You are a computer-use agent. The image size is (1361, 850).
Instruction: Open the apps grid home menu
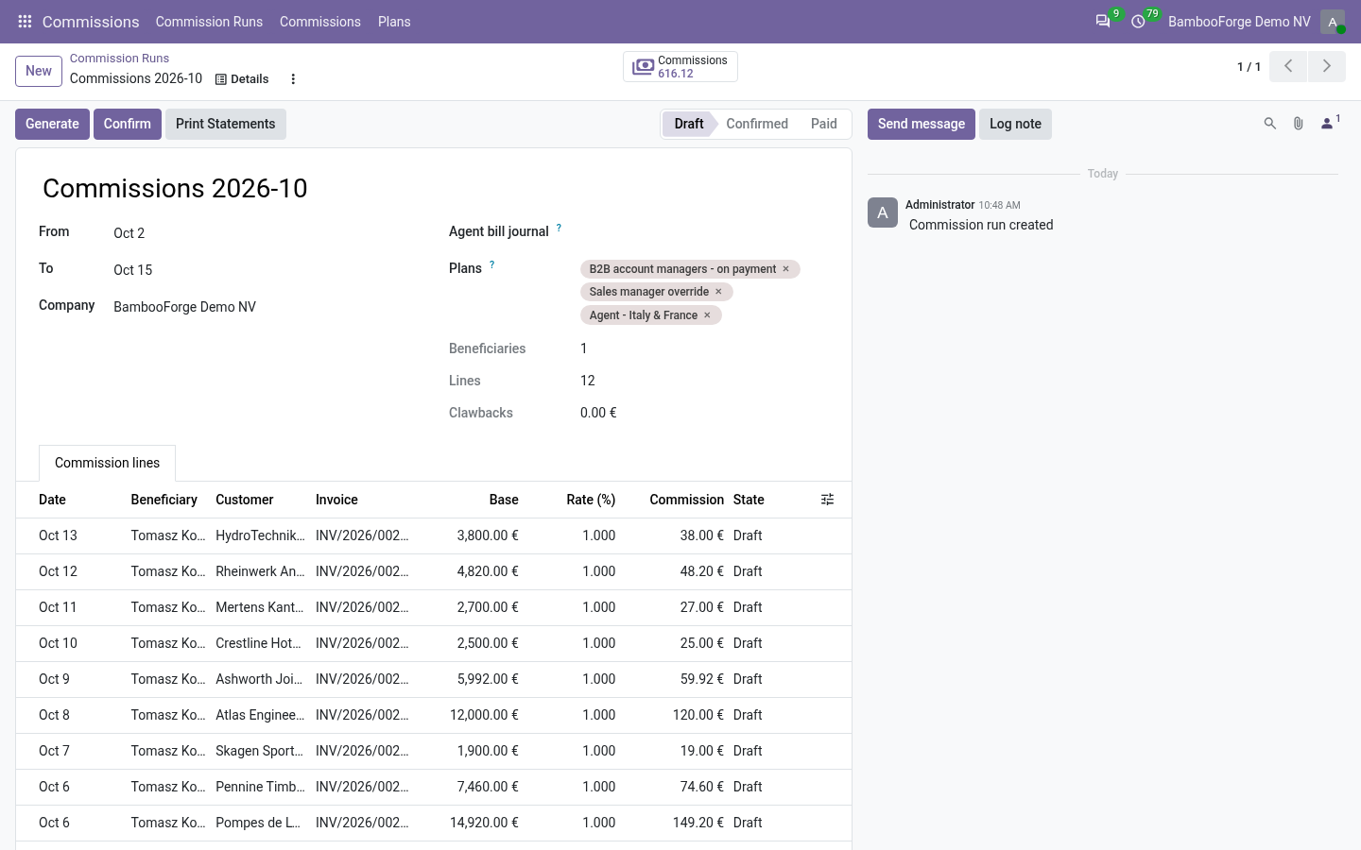click(26, 22)
